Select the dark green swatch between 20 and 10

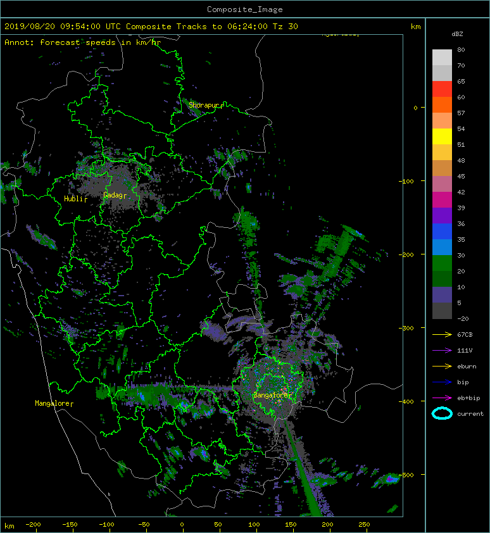pyautogui.click(x=442, y=279)
